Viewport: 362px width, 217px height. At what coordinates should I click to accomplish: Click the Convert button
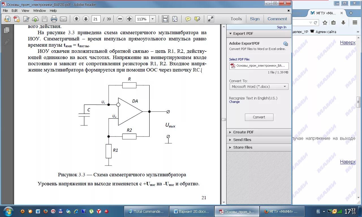click(259, 117)
